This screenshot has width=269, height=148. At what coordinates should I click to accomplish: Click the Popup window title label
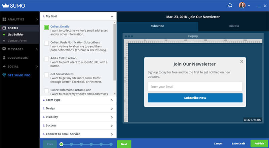pyautogui.click(x=193, y=36)
